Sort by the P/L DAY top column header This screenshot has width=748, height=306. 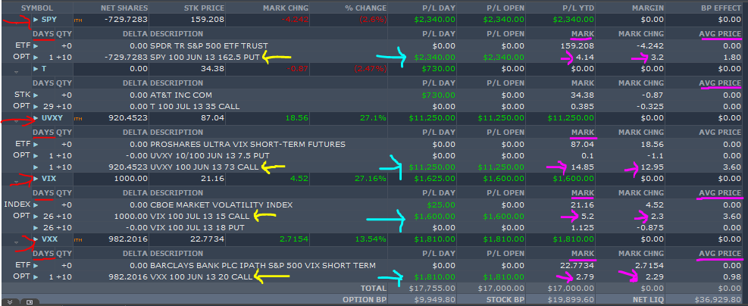pyautogui.click(x=438, y=8)
